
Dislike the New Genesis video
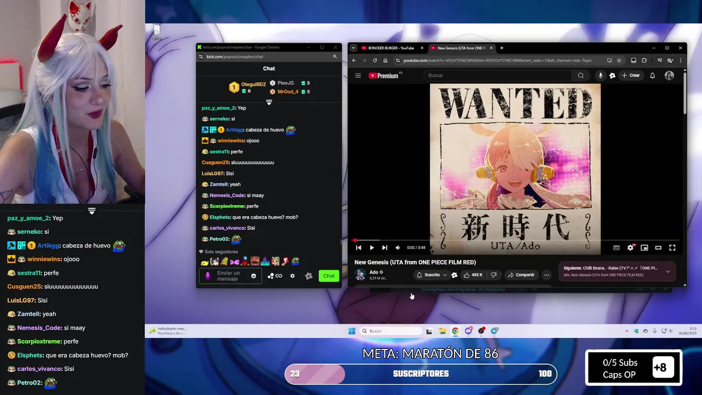494,275
